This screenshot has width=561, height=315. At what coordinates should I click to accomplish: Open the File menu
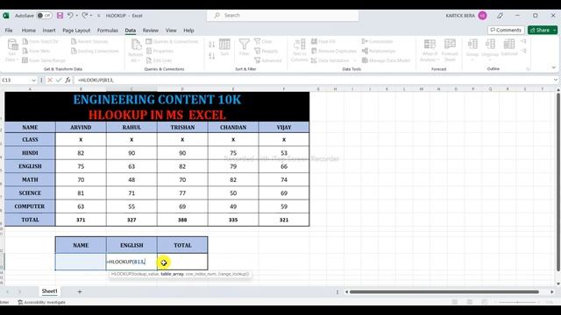click(x=9, y=31)
